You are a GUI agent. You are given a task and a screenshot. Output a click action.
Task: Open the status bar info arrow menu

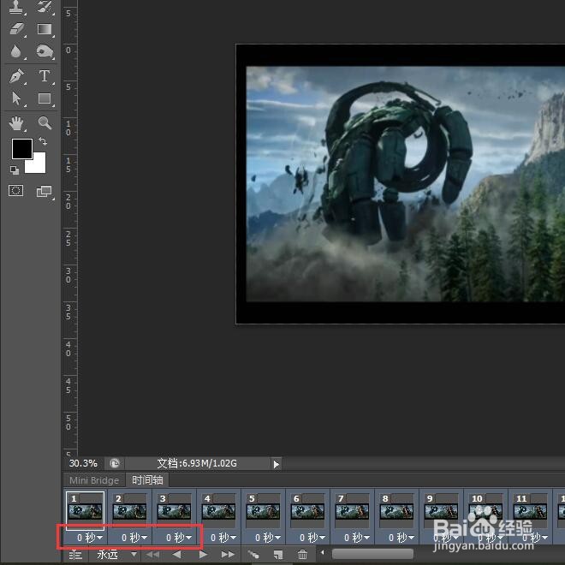click(x=276, y=464)
